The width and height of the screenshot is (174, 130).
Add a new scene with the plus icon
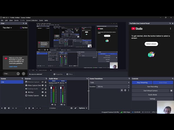2,108
